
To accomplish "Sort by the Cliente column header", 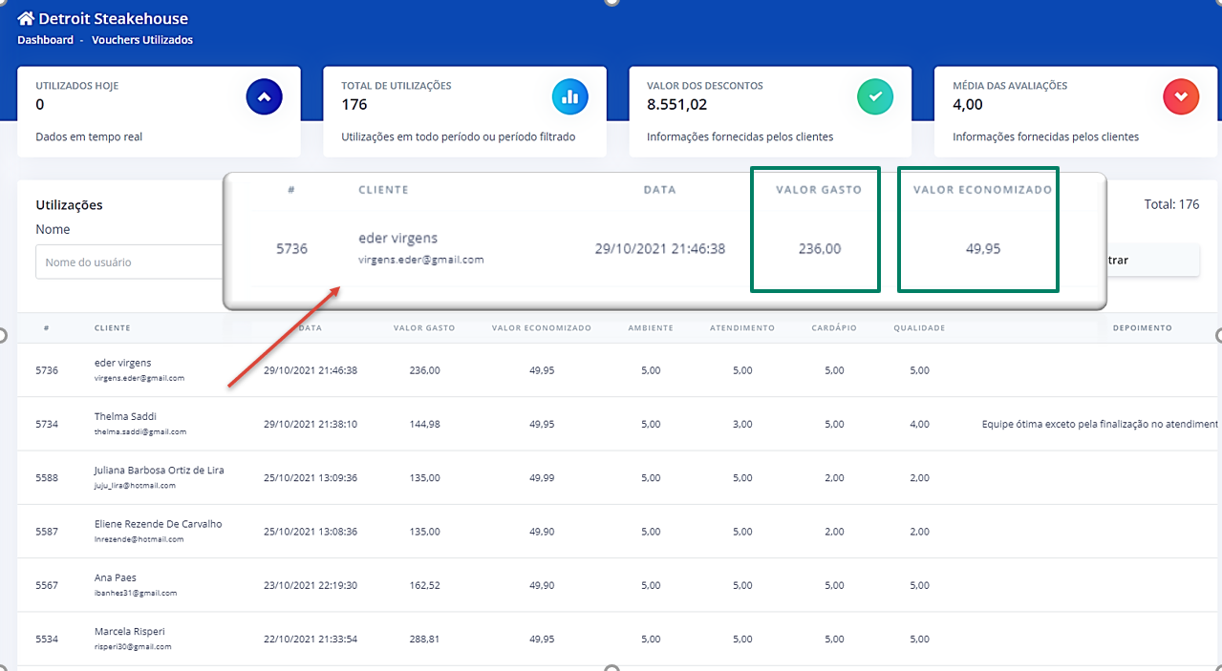I will click(113, 328).
